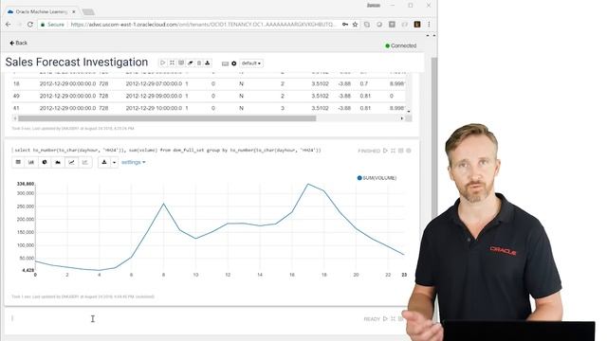The height and width of the screenshot is (341, 607).
Task: Click the Connected status indicator
Action: point(400,45)
